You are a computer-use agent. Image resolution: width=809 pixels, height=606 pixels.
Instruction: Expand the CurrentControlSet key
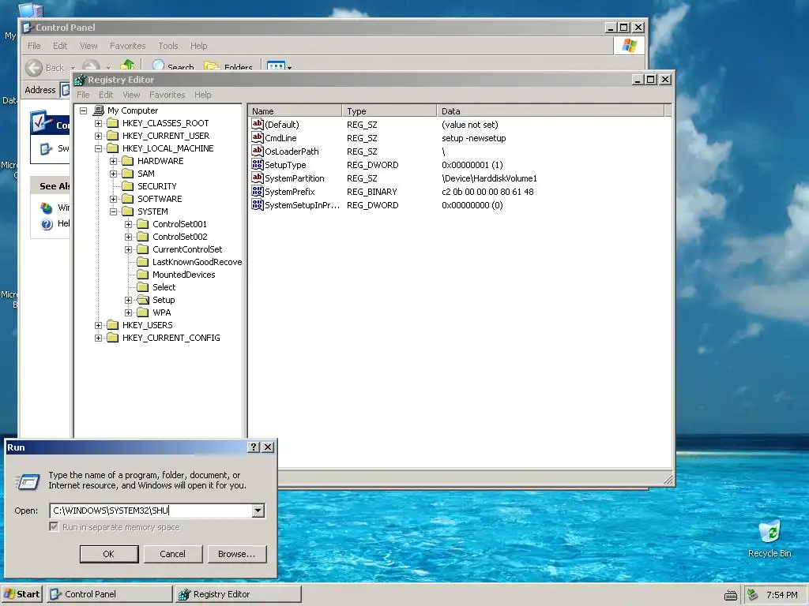(x=129, y=249)
